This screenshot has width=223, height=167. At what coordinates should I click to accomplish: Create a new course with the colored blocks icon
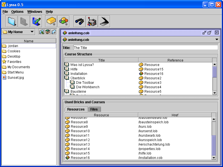(x=64, y=21)
